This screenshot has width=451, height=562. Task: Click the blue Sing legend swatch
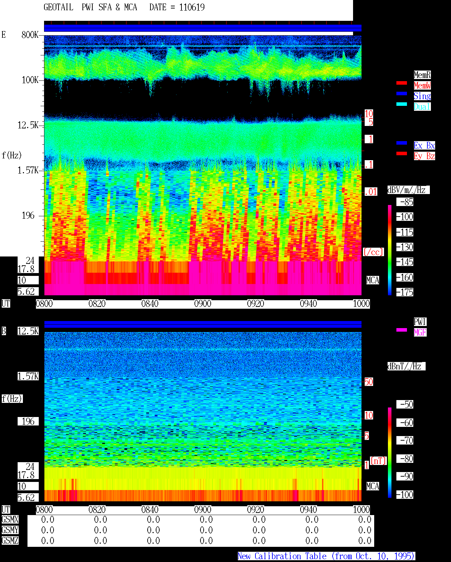tap(402, 94)
